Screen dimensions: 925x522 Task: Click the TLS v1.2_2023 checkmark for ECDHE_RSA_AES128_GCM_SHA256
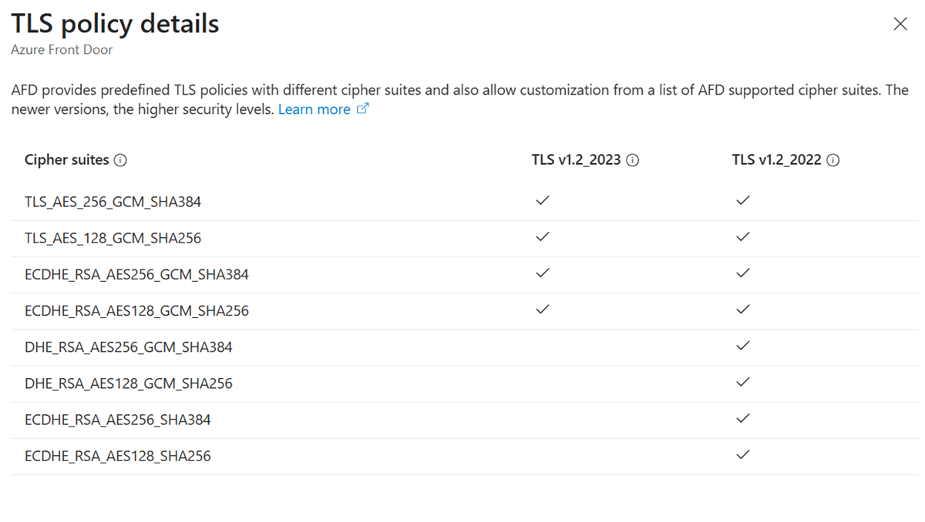[x=543, y=310]
